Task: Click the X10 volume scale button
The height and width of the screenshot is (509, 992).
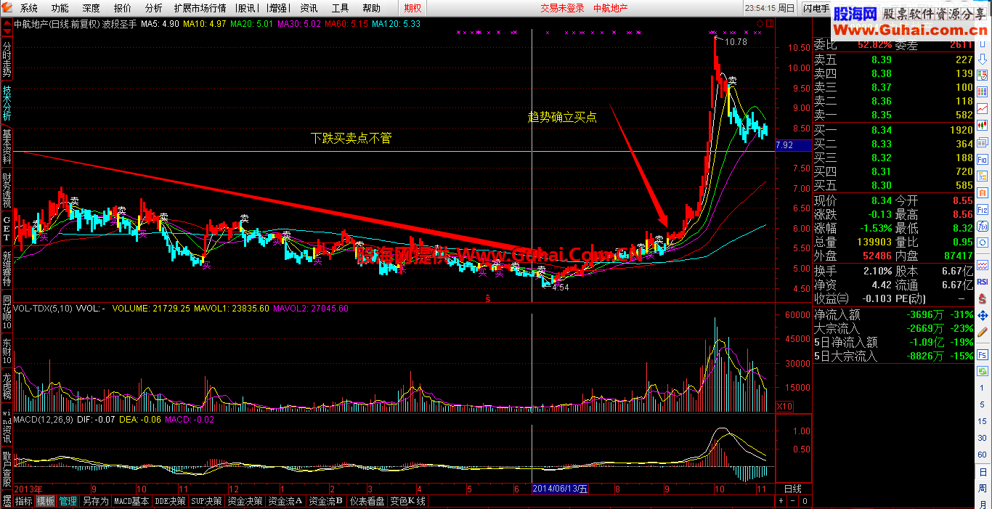Action: [x=785, y=406]
